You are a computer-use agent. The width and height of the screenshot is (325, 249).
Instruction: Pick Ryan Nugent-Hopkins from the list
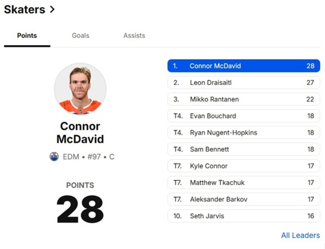pyautogui.click(x=244, y=133)
